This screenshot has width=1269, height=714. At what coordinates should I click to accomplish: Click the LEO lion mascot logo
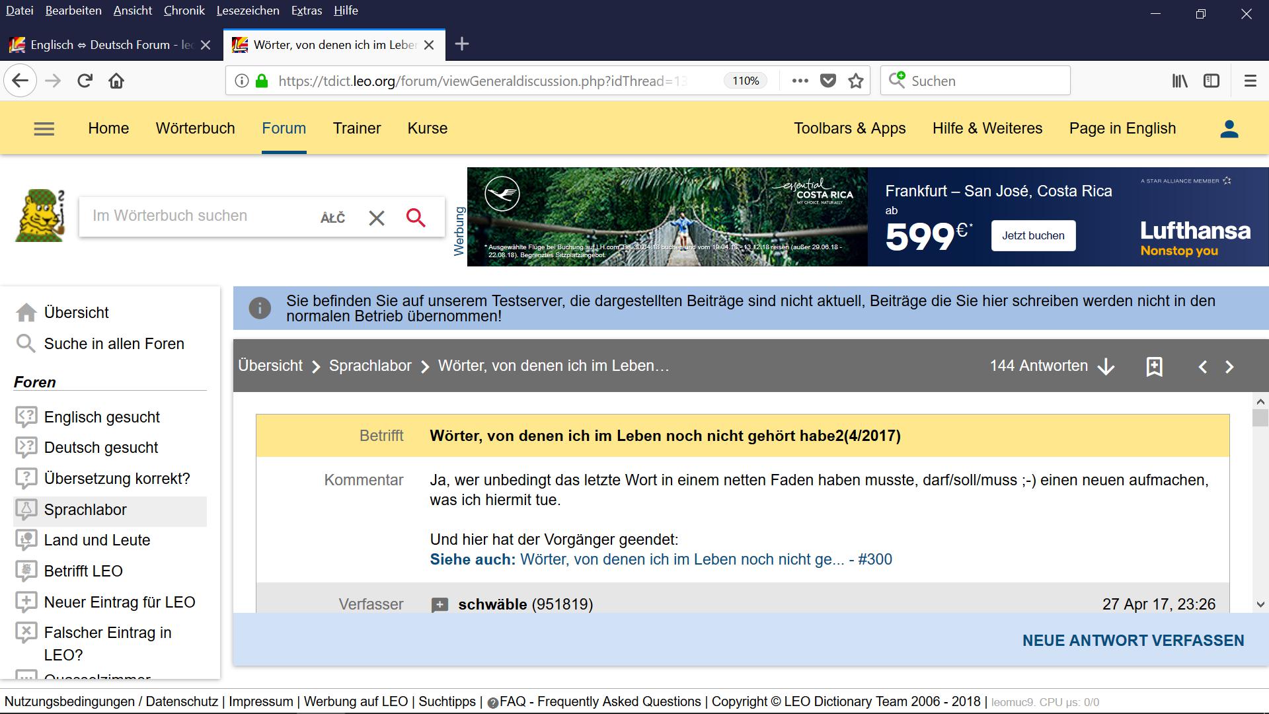coord(40,216)
